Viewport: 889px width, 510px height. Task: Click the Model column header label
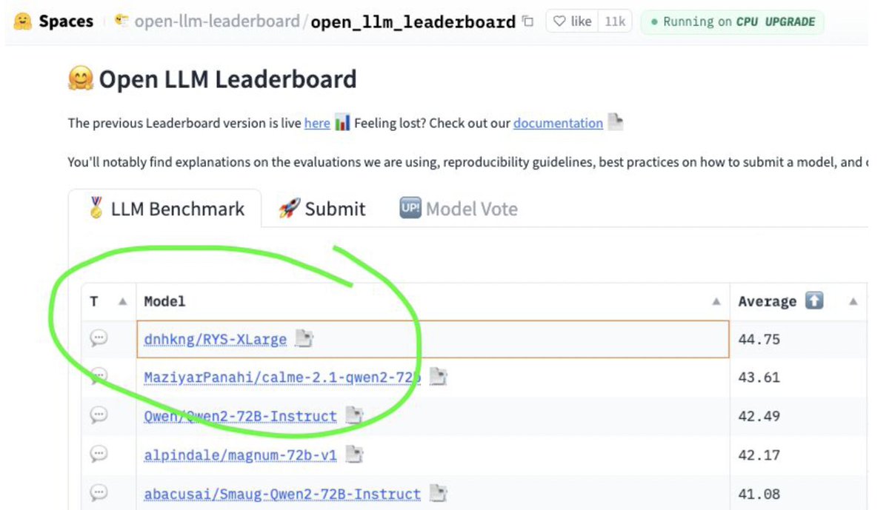[164, 302]
